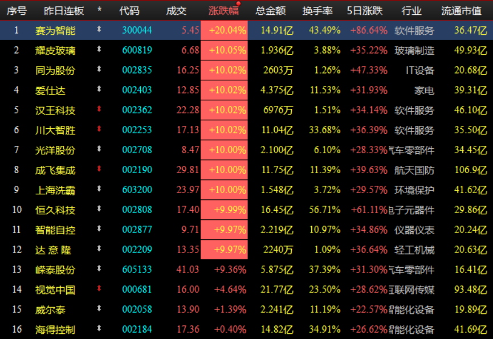
Task: Sort by the 换手率 column header
Action: (317, 11)
